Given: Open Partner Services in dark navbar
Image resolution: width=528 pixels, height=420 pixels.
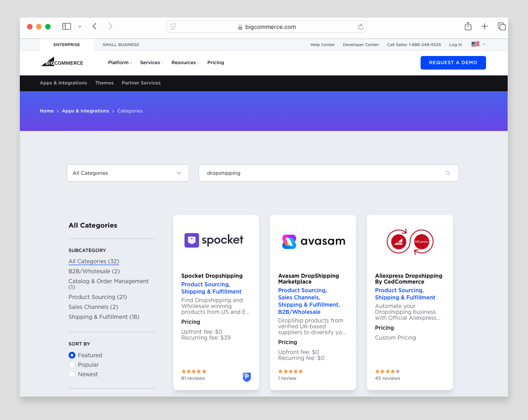Looking at the screenshot, I should click(x=141, y=83).
